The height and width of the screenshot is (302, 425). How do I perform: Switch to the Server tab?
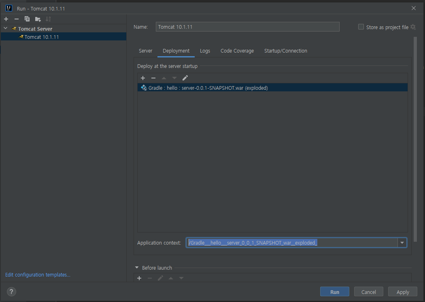(146, 51)
